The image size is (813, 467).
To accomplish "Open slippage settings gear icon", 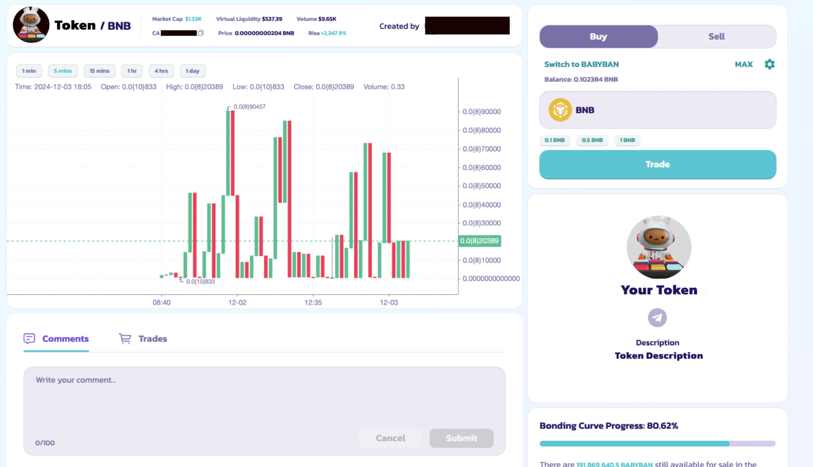I will pos(769,64).
